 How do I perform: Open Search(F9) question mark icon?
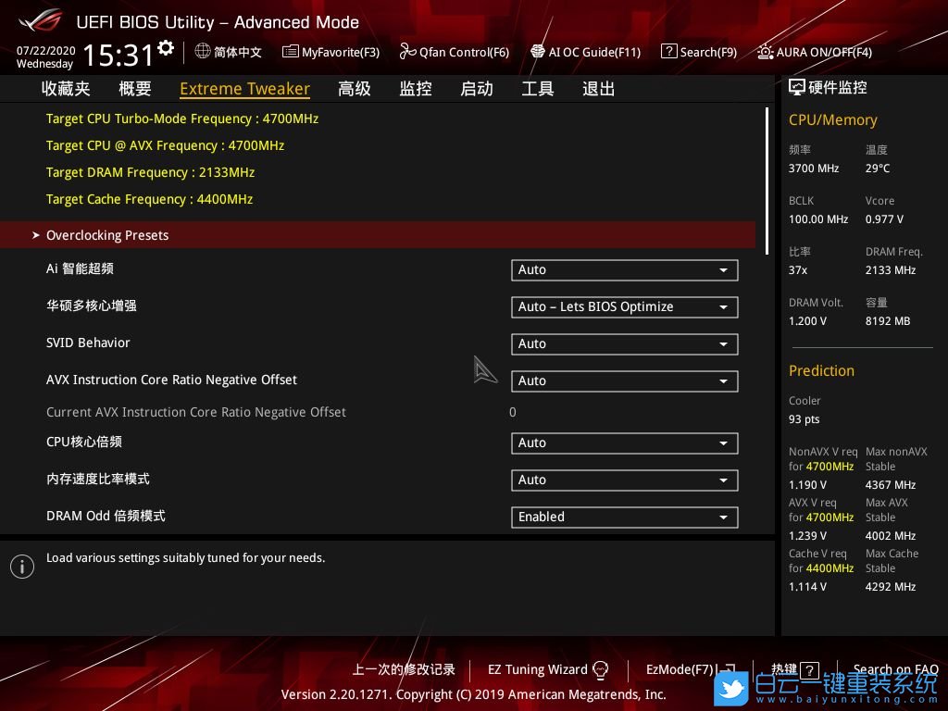point(669,52)
